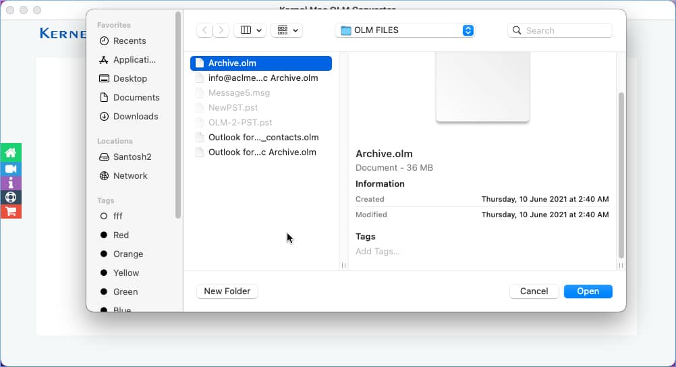
Task: Click the Network globe icon
Action: [x=104, y=176]
